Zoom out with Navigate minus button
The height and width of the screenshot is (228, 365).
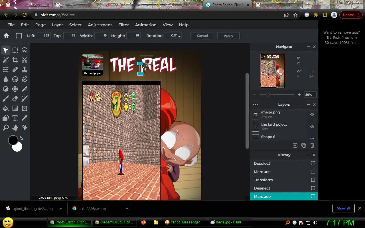pyautogui.click(x=255, y=95)
